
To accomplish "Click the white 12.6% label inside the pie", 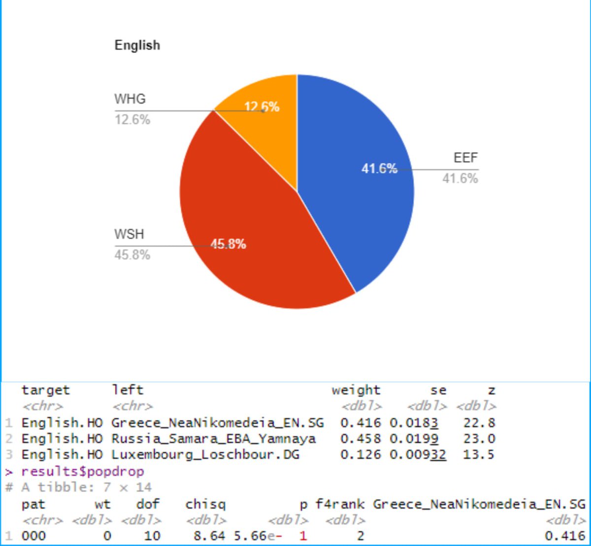I will point(262,106).
